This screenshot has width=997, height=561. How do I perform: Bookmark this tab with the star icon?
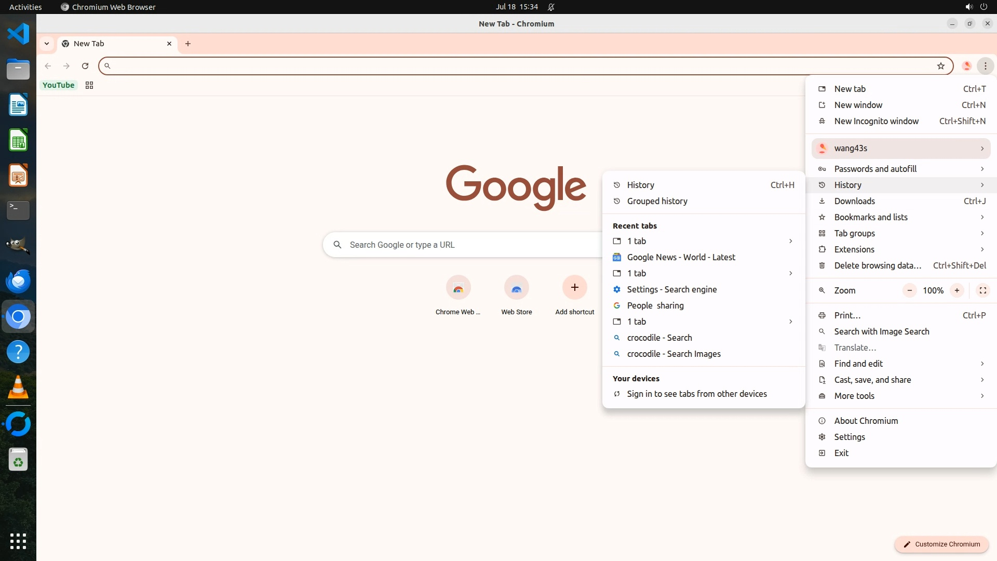[940, 66]
